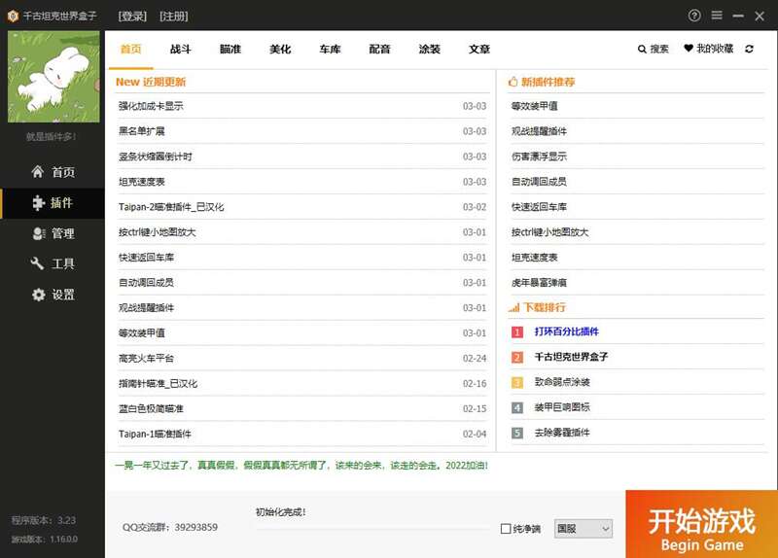Click the wrench icon for 工具
This screenshot has width=778, height=558.
tap(37, 263)
